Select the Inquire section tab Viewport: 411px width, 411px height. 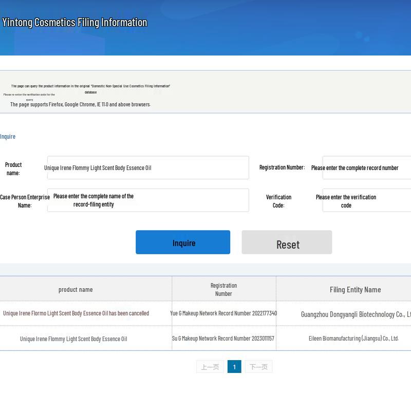coord(8,137)
